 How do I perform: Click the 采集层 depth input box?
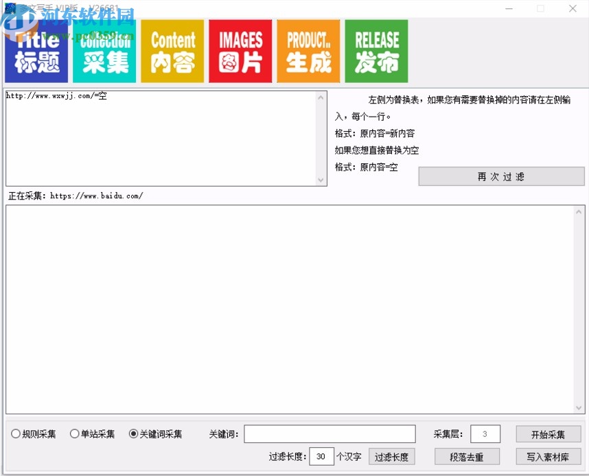(x=485, y=433)
